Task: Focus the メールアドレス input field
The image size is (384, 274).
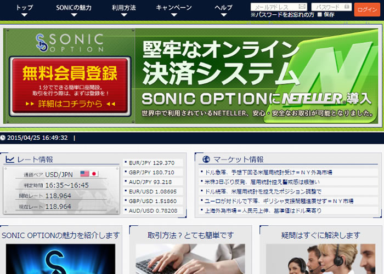Action: pyautogui.click(x=279, y=7)
